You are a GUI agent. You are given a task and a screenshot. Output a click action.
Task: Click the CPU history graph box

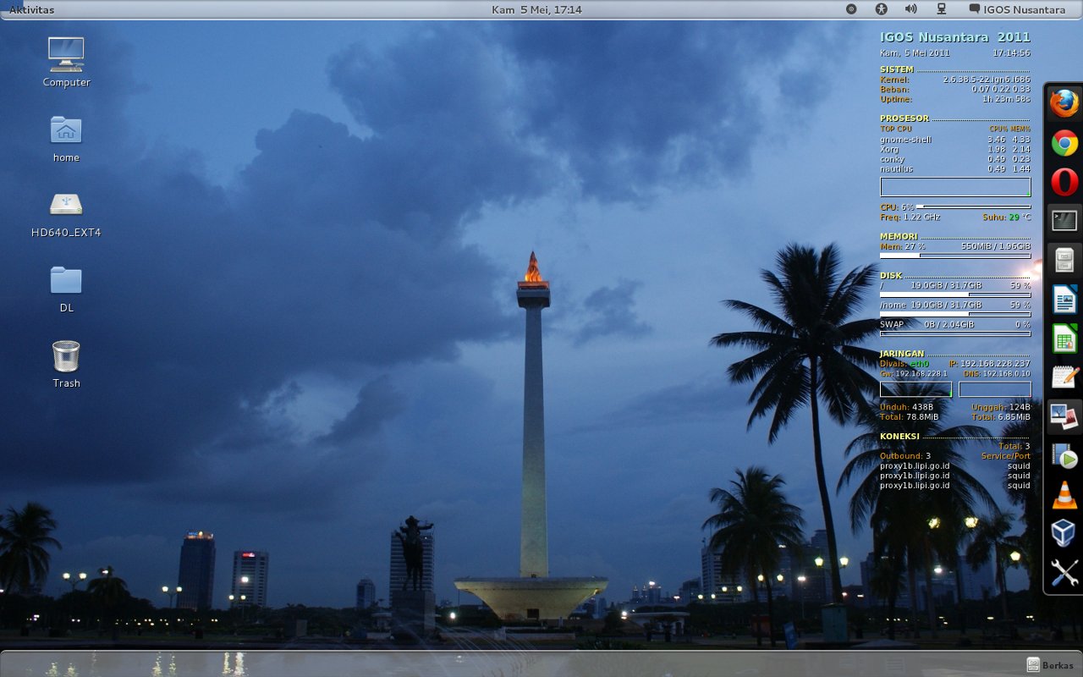click(955, 187)
